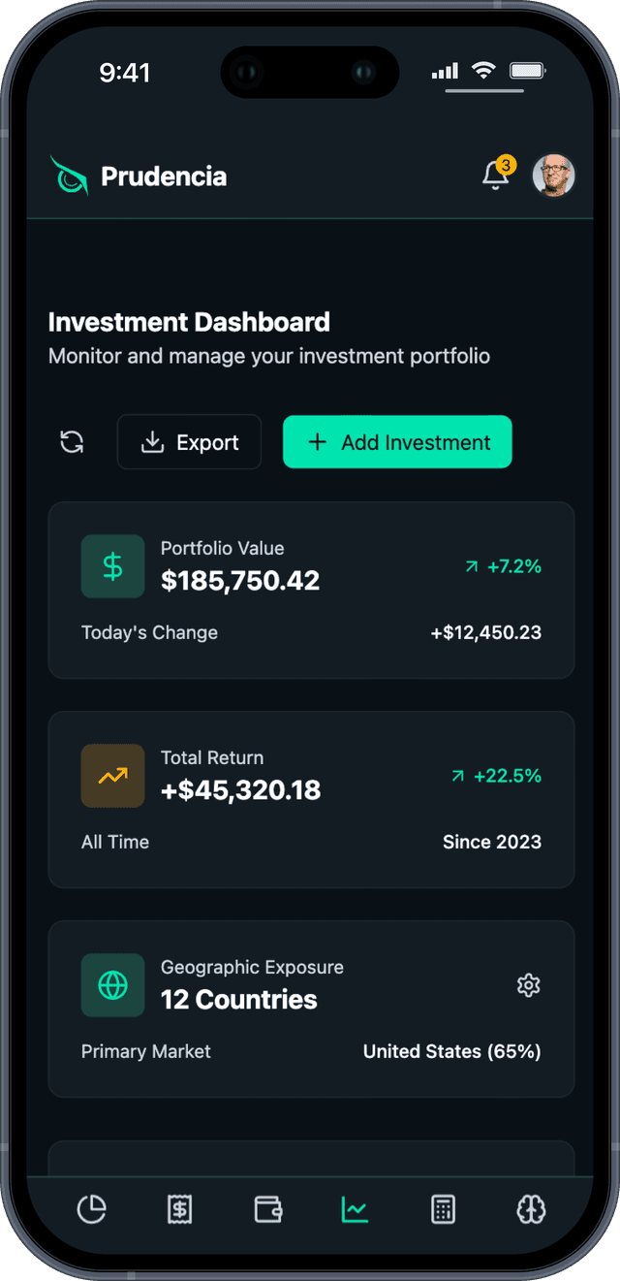This screenshot has width=620, height=1281.
Task: Click the Prudencia owl logo
Action: tap(69, 176)
